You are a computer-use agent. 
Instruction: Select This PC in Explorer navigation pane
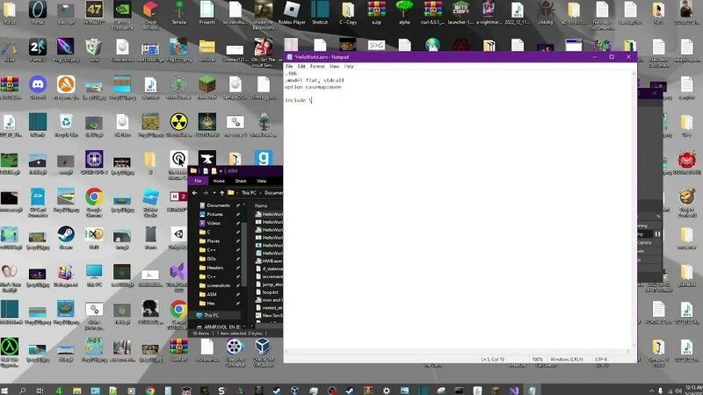211,315
